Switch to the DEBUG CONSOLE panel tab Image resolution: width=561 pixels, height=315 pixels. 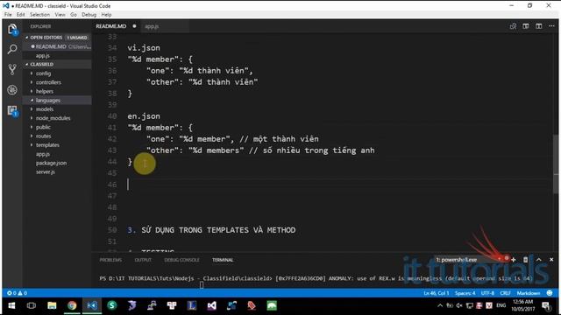click(x=181, y=260)
